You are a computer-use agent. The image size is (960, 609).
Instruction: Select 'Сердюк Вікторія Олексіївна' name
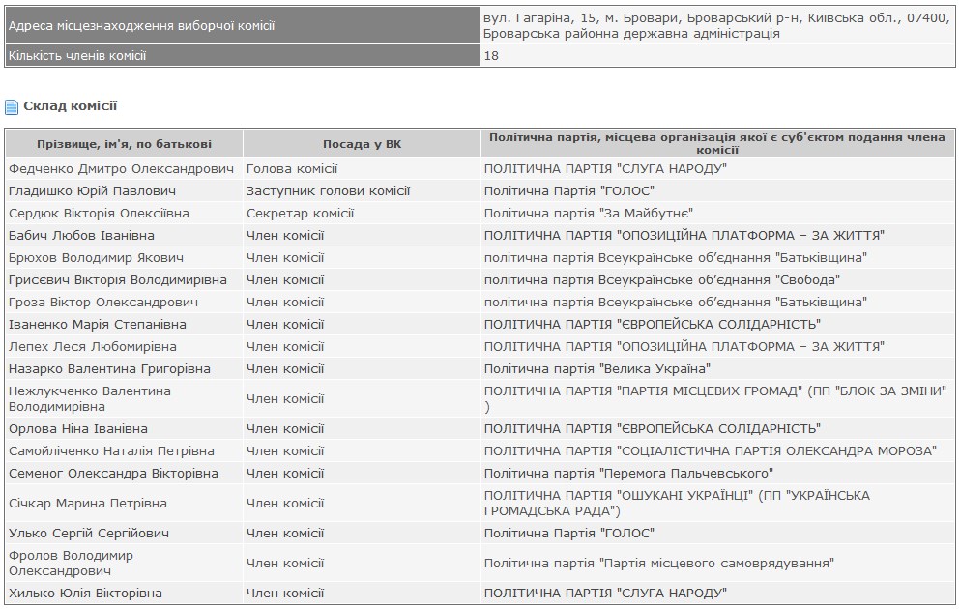[x=99, y=214]
